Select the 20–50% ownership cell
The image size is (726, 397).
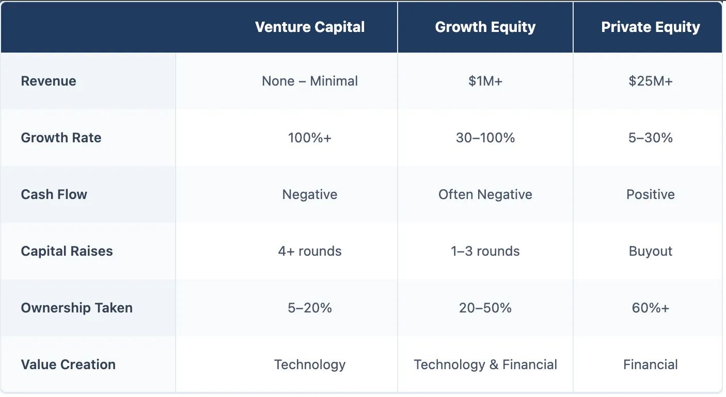coord(485,308)
